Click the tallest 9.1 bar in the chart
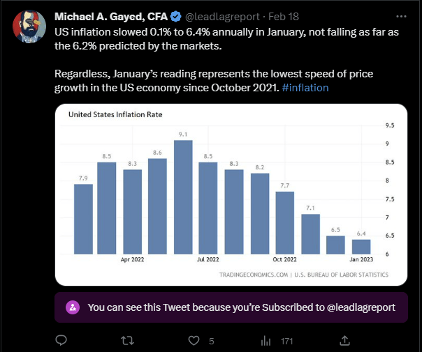 coord(183,197)
